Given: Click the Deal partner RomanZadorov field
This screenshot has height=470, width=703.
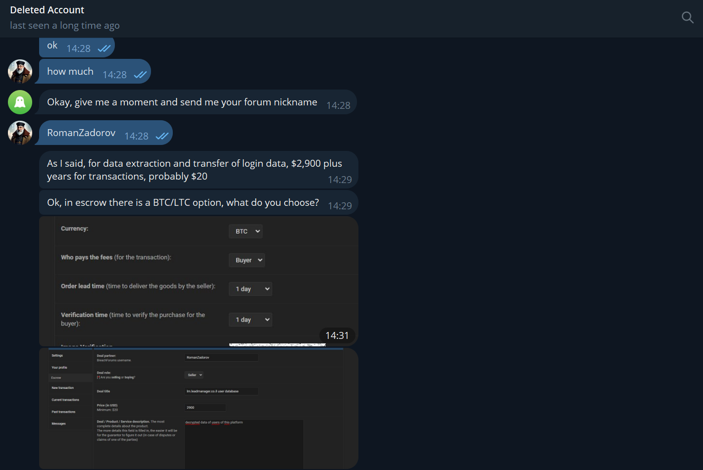Looking at the screenshot, I should (x=221, y=357).
